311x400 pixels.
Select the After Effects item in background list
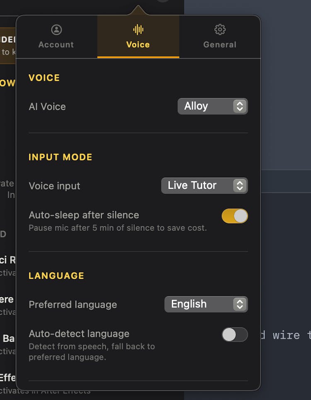pyautogui.click(x=7, y=378)
